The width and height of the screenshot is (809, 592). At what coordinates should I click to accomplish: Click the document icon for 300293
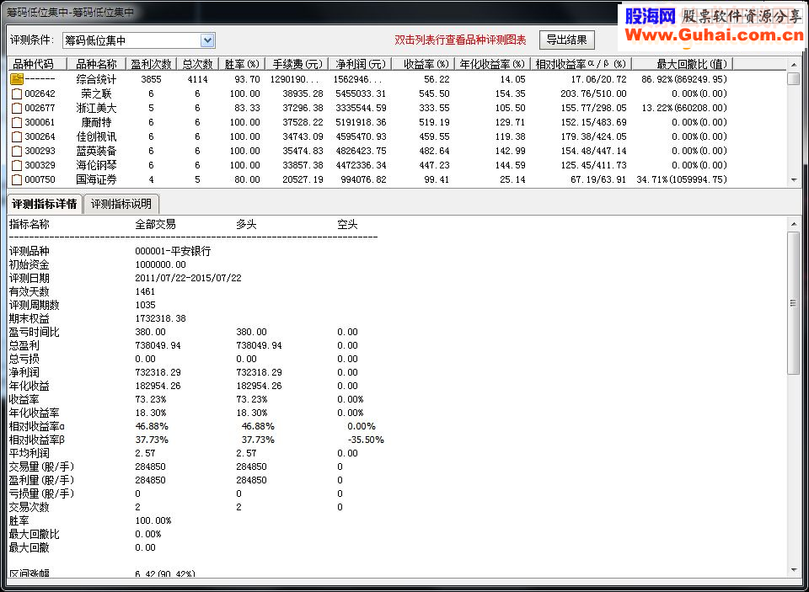pyautogui.click(x=17, y=151)
